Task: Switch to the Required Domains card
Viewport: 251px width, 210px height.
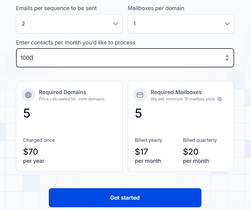Action: click(x=69, y=126)
